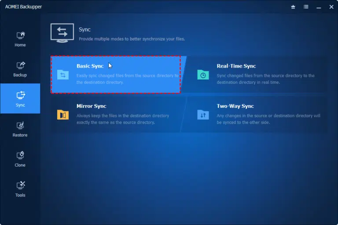Select the Sync sidebar icon
This screenshot has width=338, height=225.
pyautogui.click(x=21, y=95)
